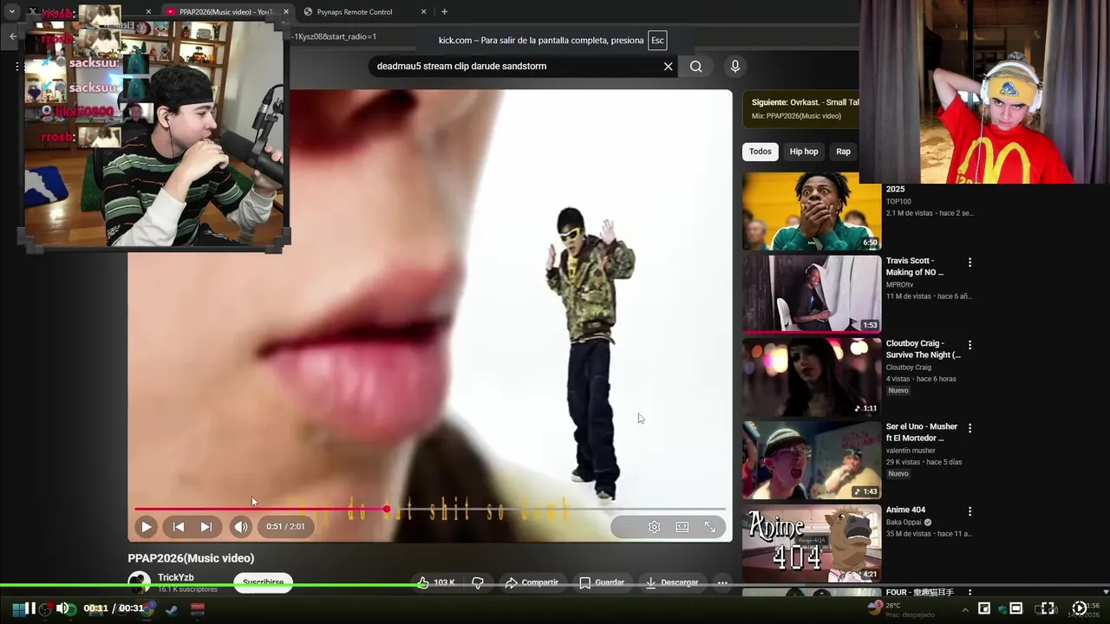Viewport: 1110px width, 624px height.
Task: Start YouTube voice search with microphone
Action: [x=735, y=66]
